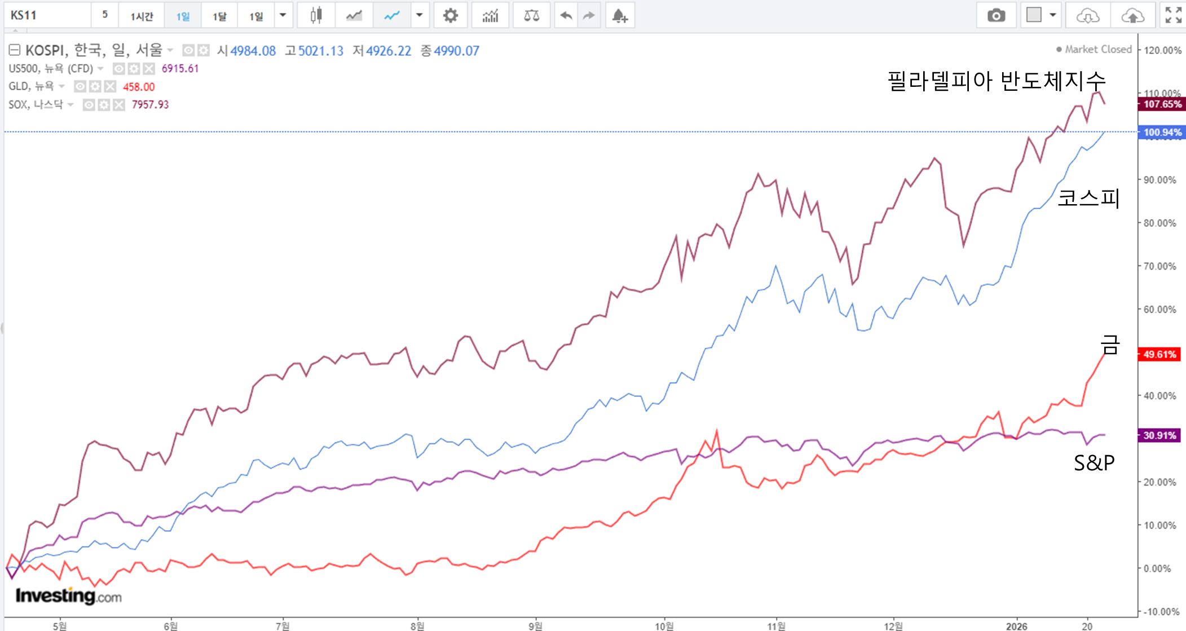This screenshot has width=1186, height=631.
Task: Toggle fullscreen chart mode
Action: click(1173, 16)
